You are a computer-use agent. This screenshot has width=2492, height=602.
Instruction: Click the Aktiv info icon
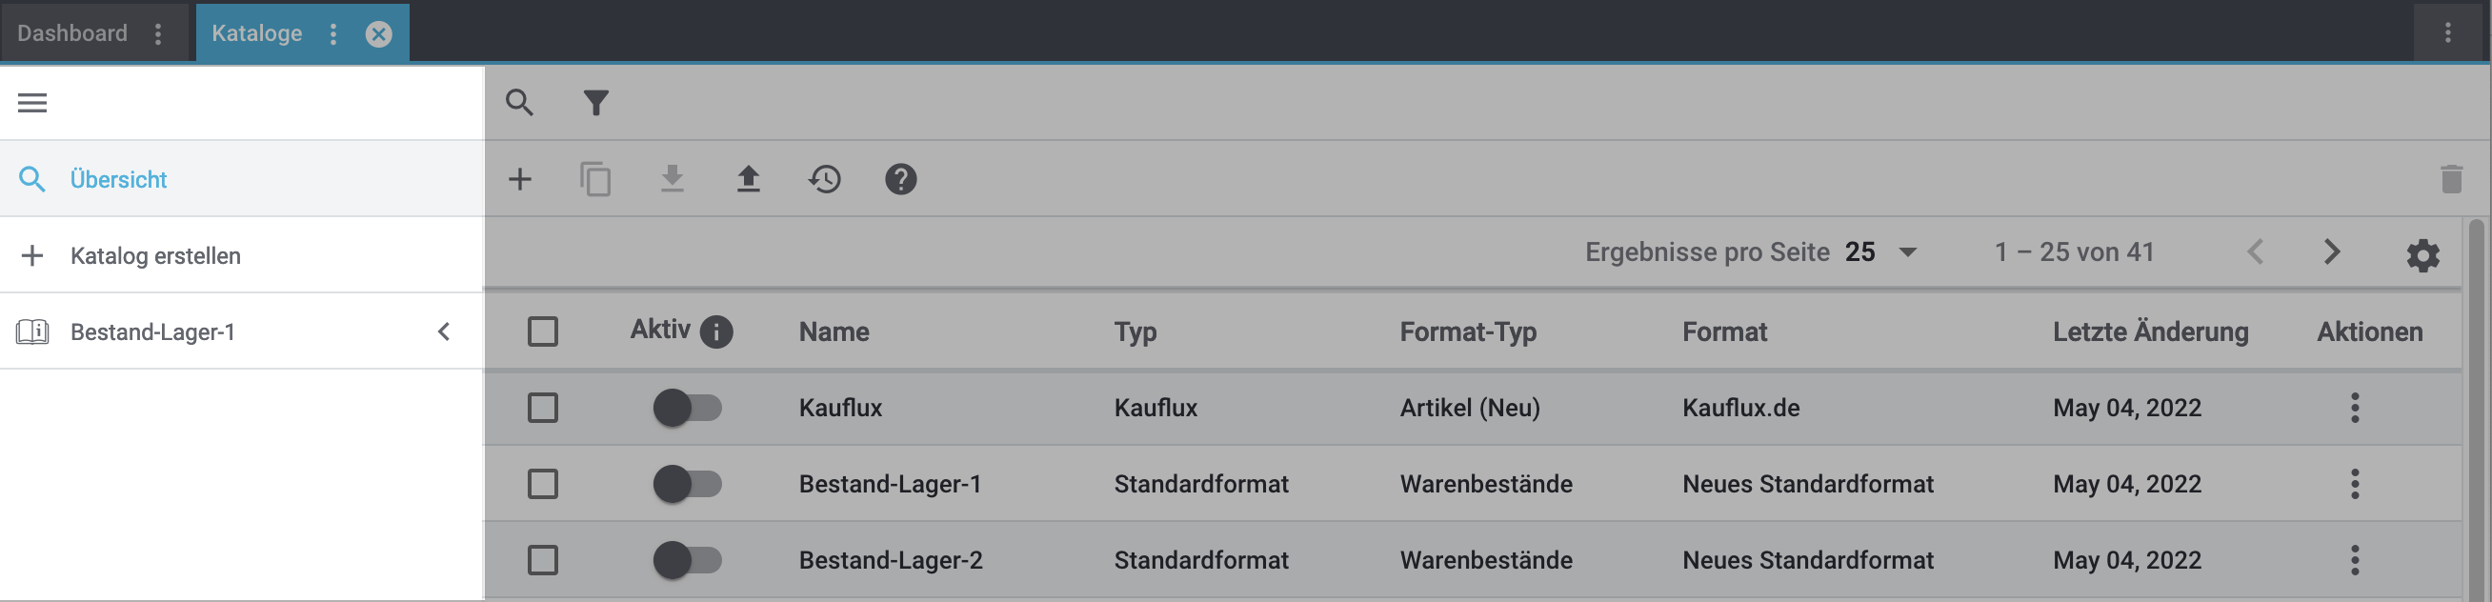(715, 332)
